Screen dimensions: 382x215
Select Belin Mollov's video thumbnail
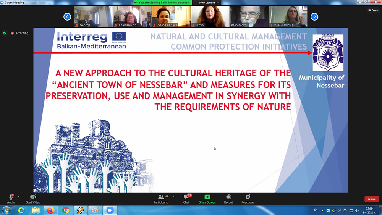point(249,17)
